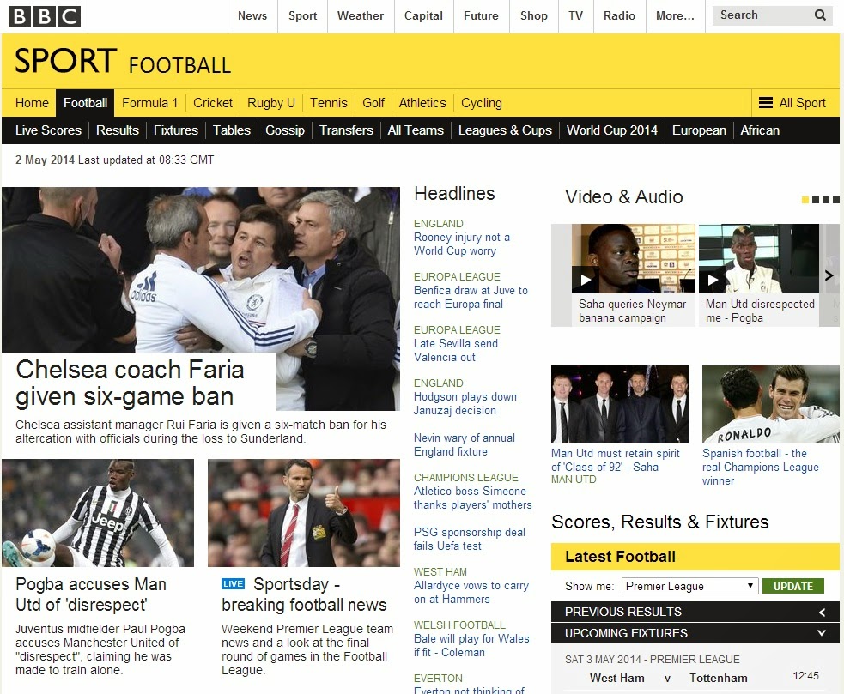Open World Cup 2014 in football submenu
Viewport: 844px width, 694px height.
tap(612, 130)
